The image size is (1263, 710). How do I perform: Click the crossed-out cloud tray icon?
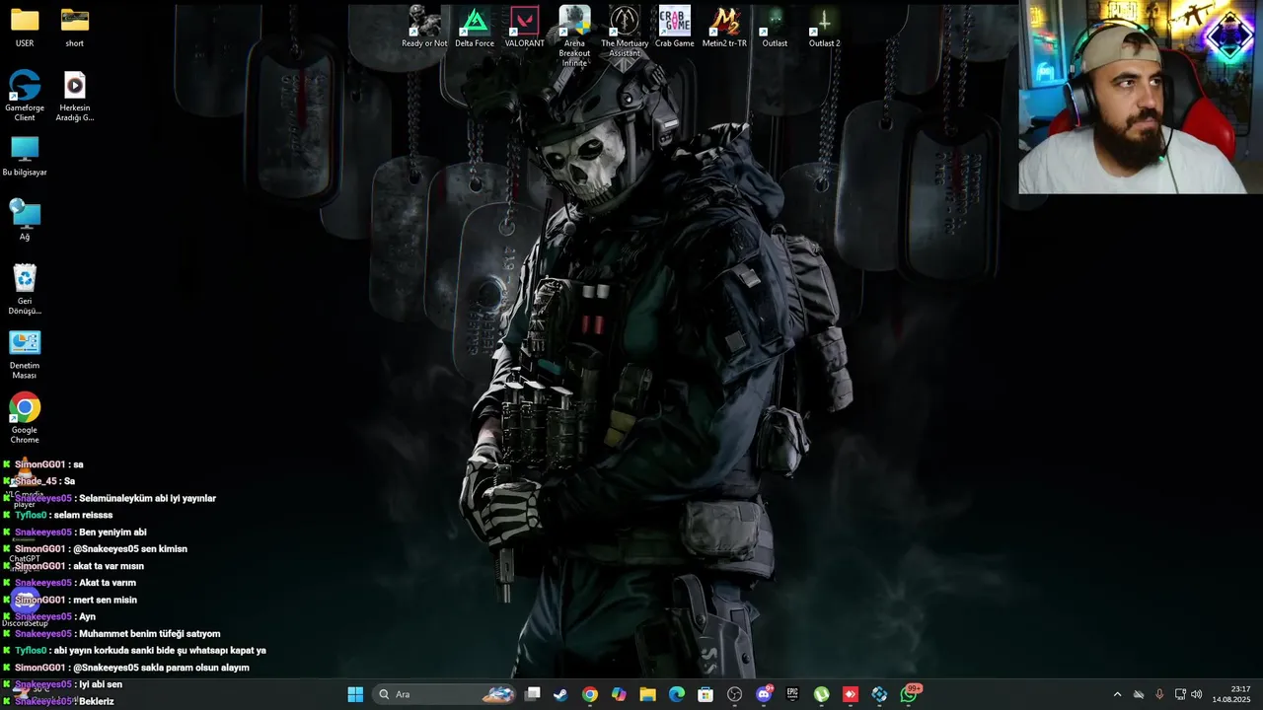1139,694
